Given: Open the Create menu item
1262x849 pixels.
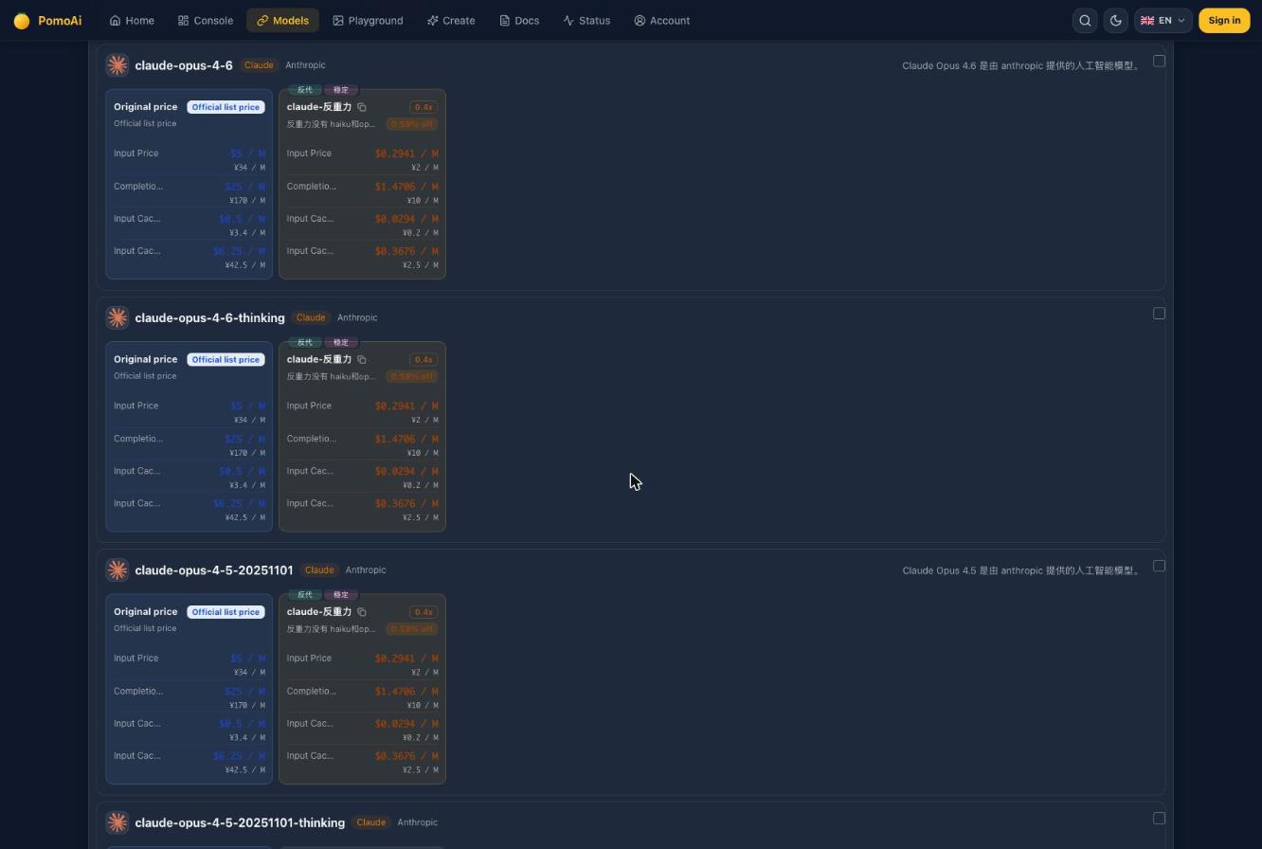Looking at the screenshot, I should coord(451,21).
